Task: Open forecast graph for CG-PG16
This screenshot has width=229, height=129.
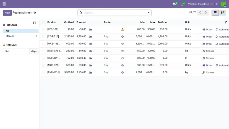Action: 90,37
